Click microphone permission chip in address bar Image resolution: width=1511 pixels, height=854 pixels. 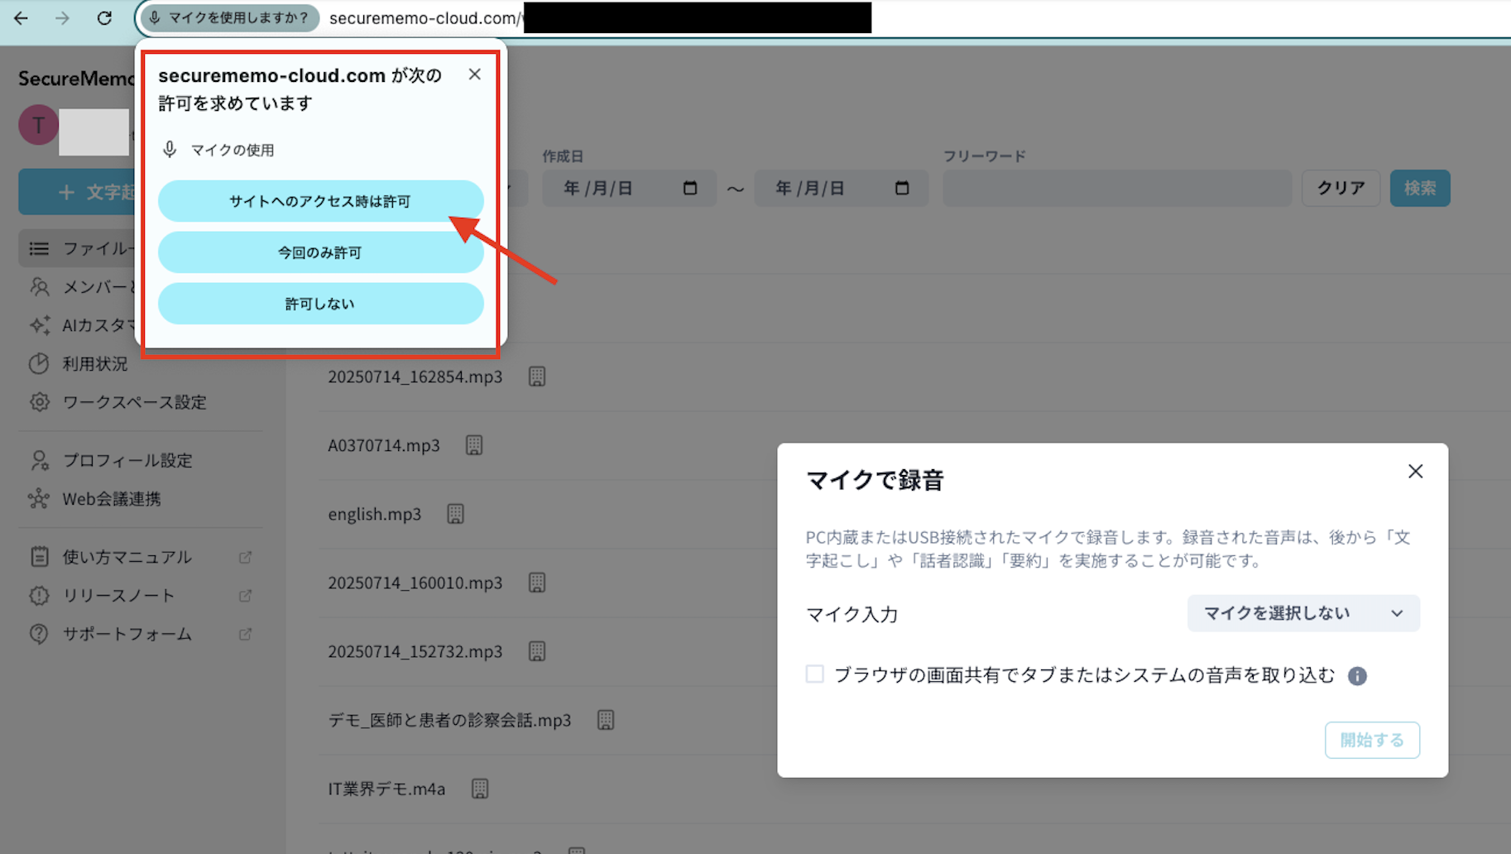[229, 18]
